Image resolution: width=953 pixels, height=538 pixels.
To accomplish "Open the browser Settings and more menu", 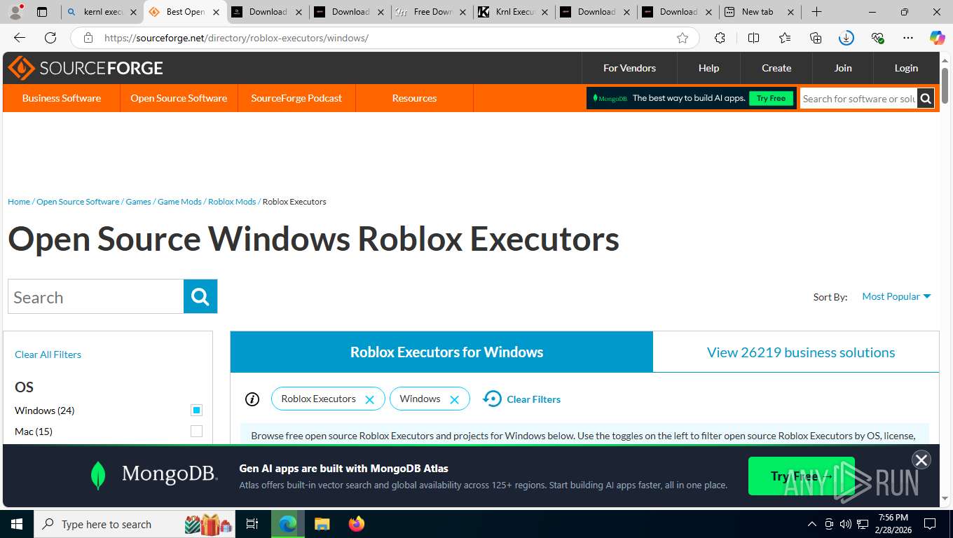I will (908, 38).
